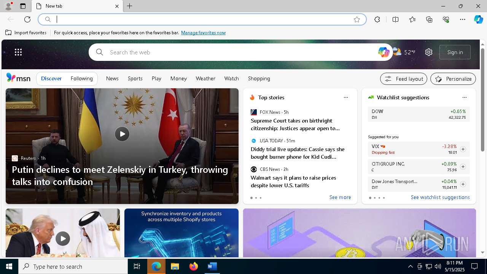
Task: Click the Refresh page button
Action: pyautogui.click(x=27, y=19)
